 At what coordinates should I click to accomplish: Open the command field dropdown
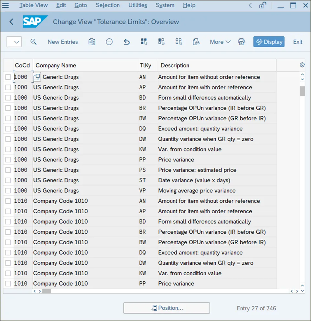(x=14, y=42)
